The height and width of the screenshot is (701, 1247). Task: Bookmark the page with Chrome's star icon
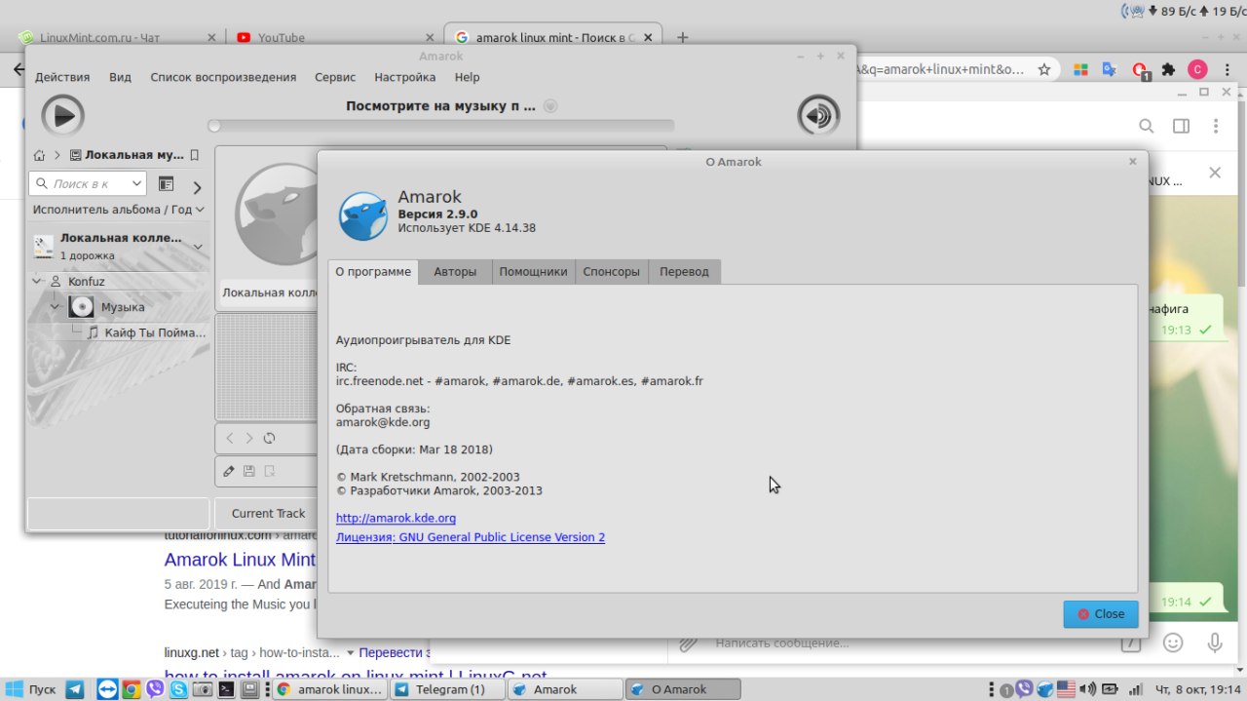click(x=1044, y=69)
